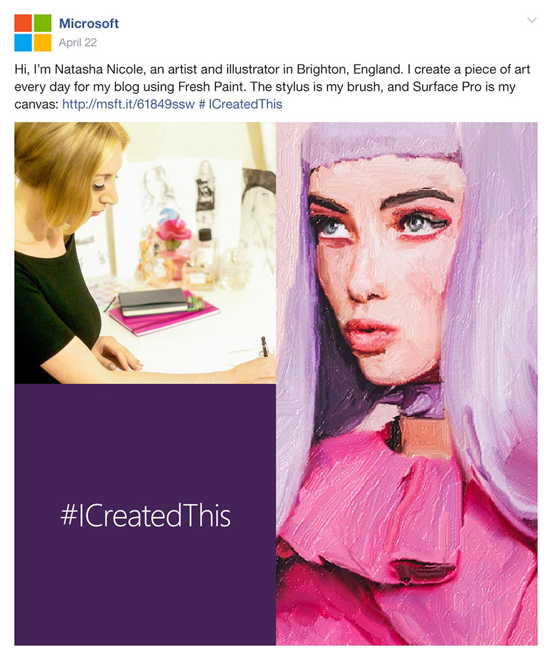The image size is (552, 660).
Task: Expand the post options chevron
Action: pyautogui.click(x=532, y=20)
